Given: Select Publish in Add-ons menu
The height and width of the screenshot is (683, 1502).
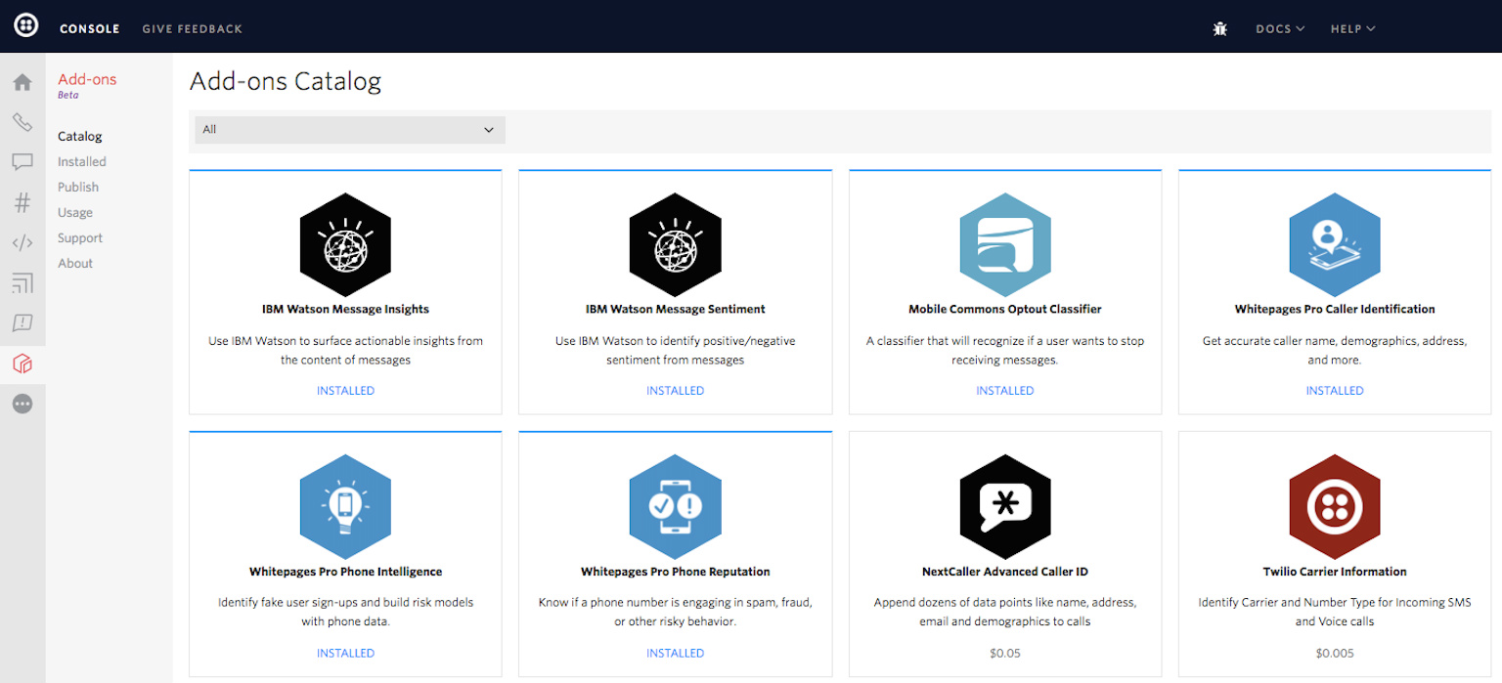Looking at the screenshot, I should coord(78,188).
